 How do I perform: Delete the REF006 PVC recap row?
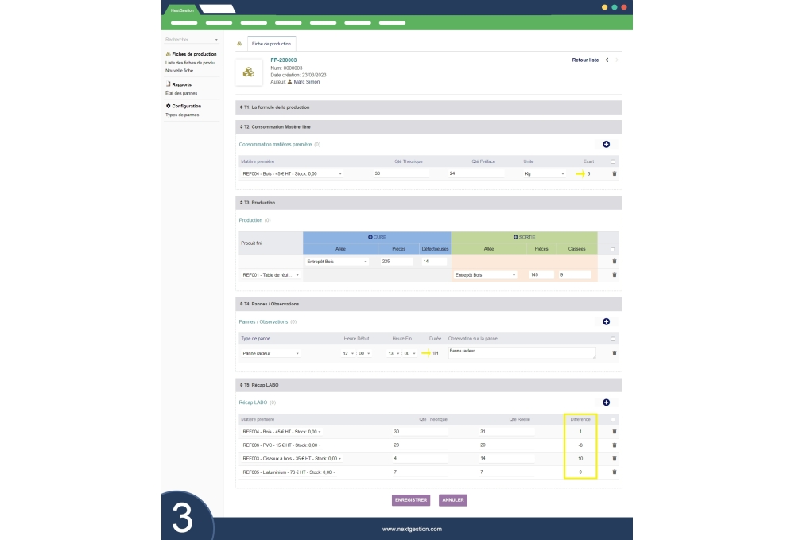614,445
